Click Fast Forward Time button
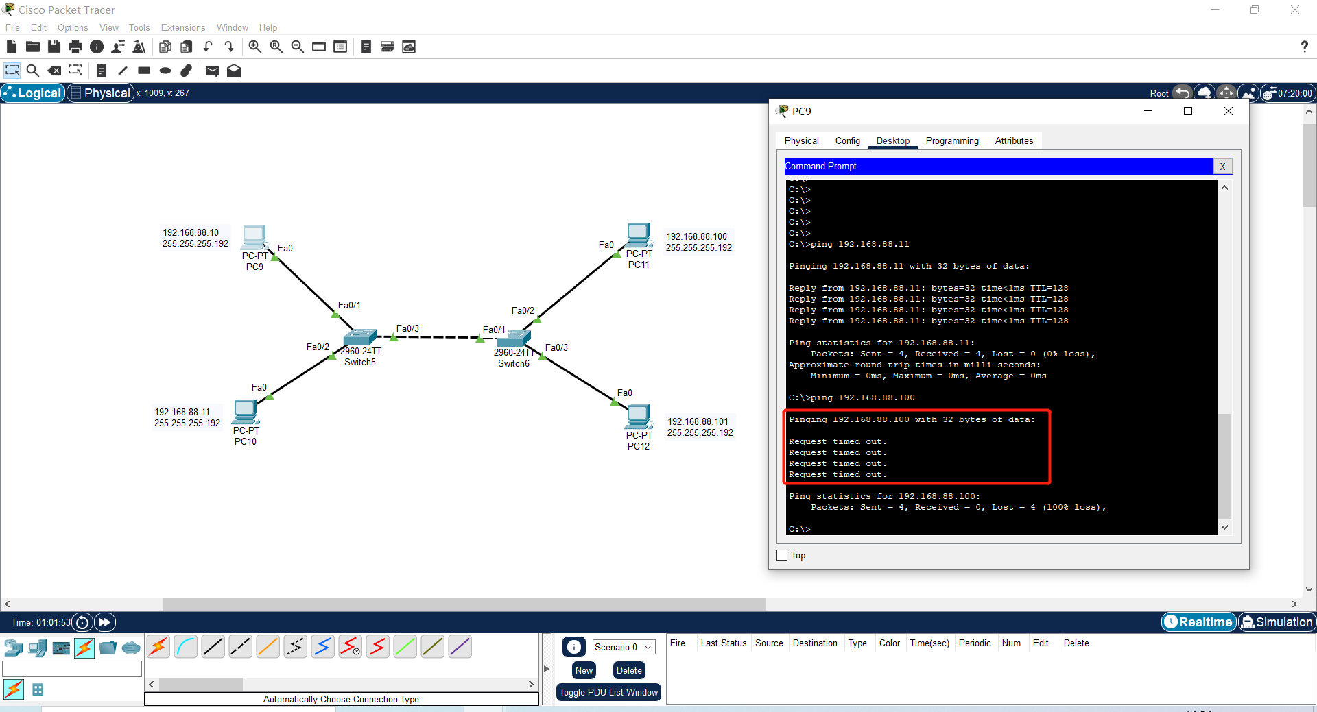This screenshot has height=712, width=1317. pyautogui.click(x=104, y=622)
